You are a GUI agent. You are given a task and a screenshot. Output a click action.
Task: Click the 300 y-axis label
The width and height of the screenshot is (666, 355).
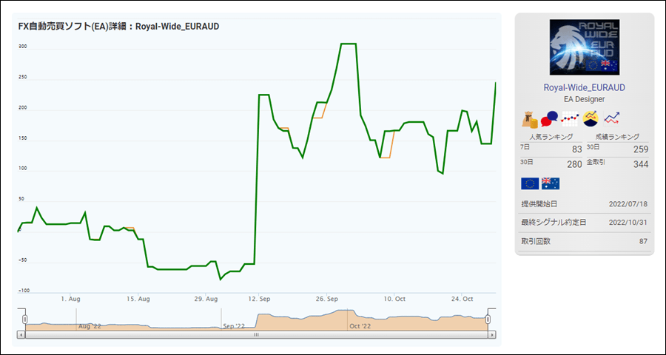[22, 47]
